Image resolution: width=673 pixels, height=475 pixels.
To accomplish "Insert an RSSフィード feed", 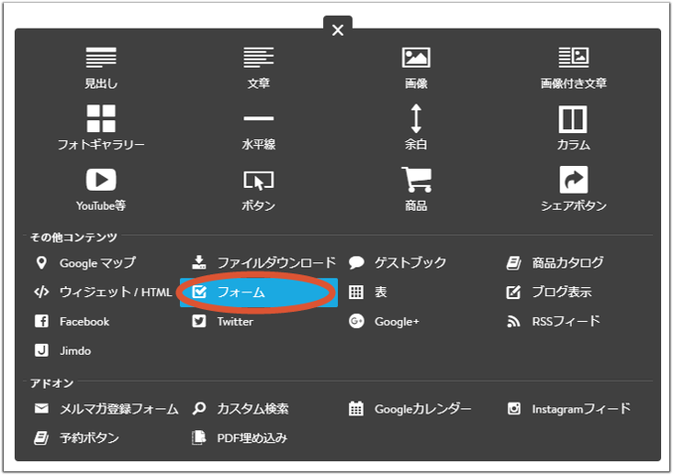I will (x=554, y=321).
